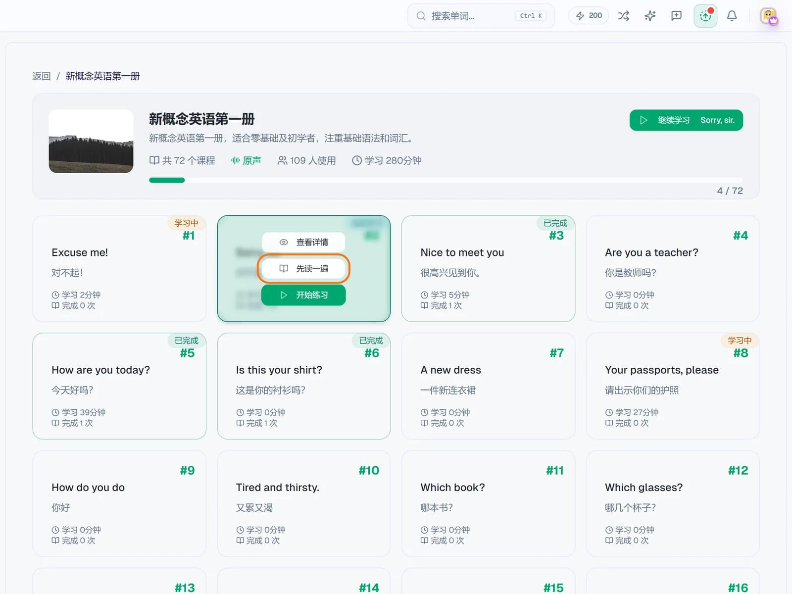The image size is (792, 594).
Task: Select 查看详情 in the lesson popup
Action: [x=303, y=242]
